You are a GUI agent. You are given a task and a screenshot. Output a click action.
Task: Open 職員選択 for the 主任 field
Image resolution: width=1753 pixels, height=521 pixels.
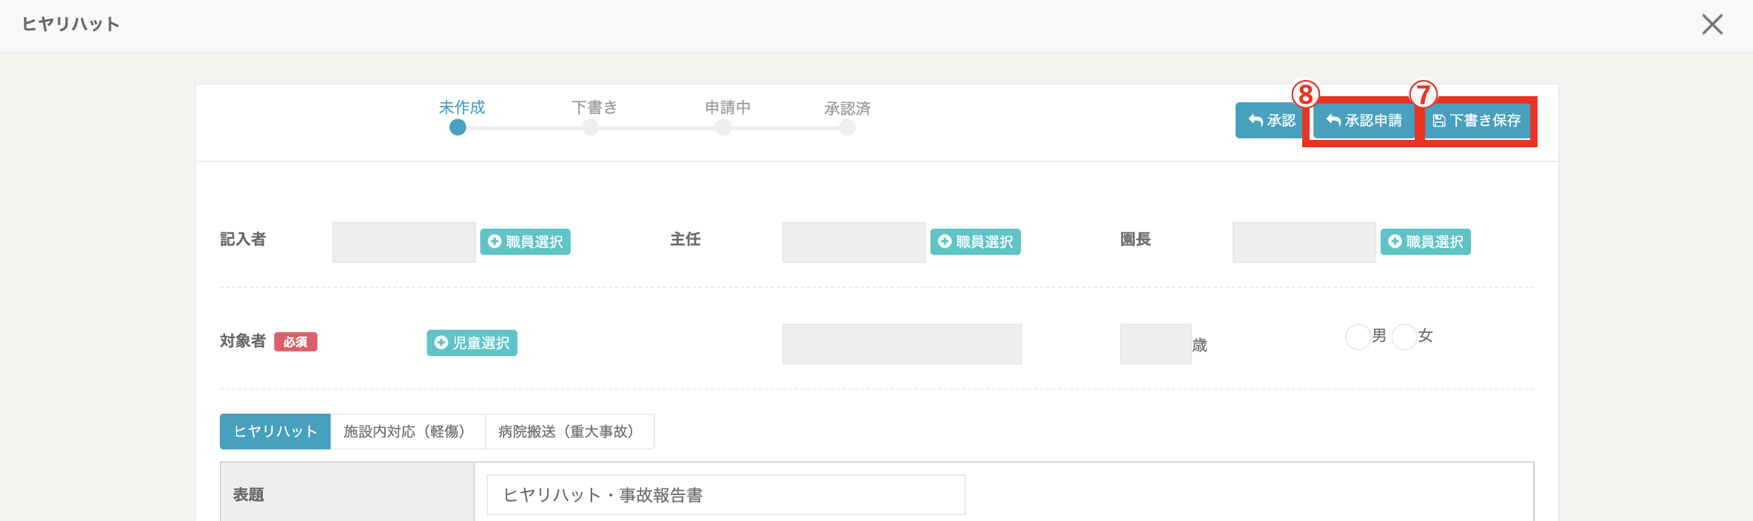(975, 242)
